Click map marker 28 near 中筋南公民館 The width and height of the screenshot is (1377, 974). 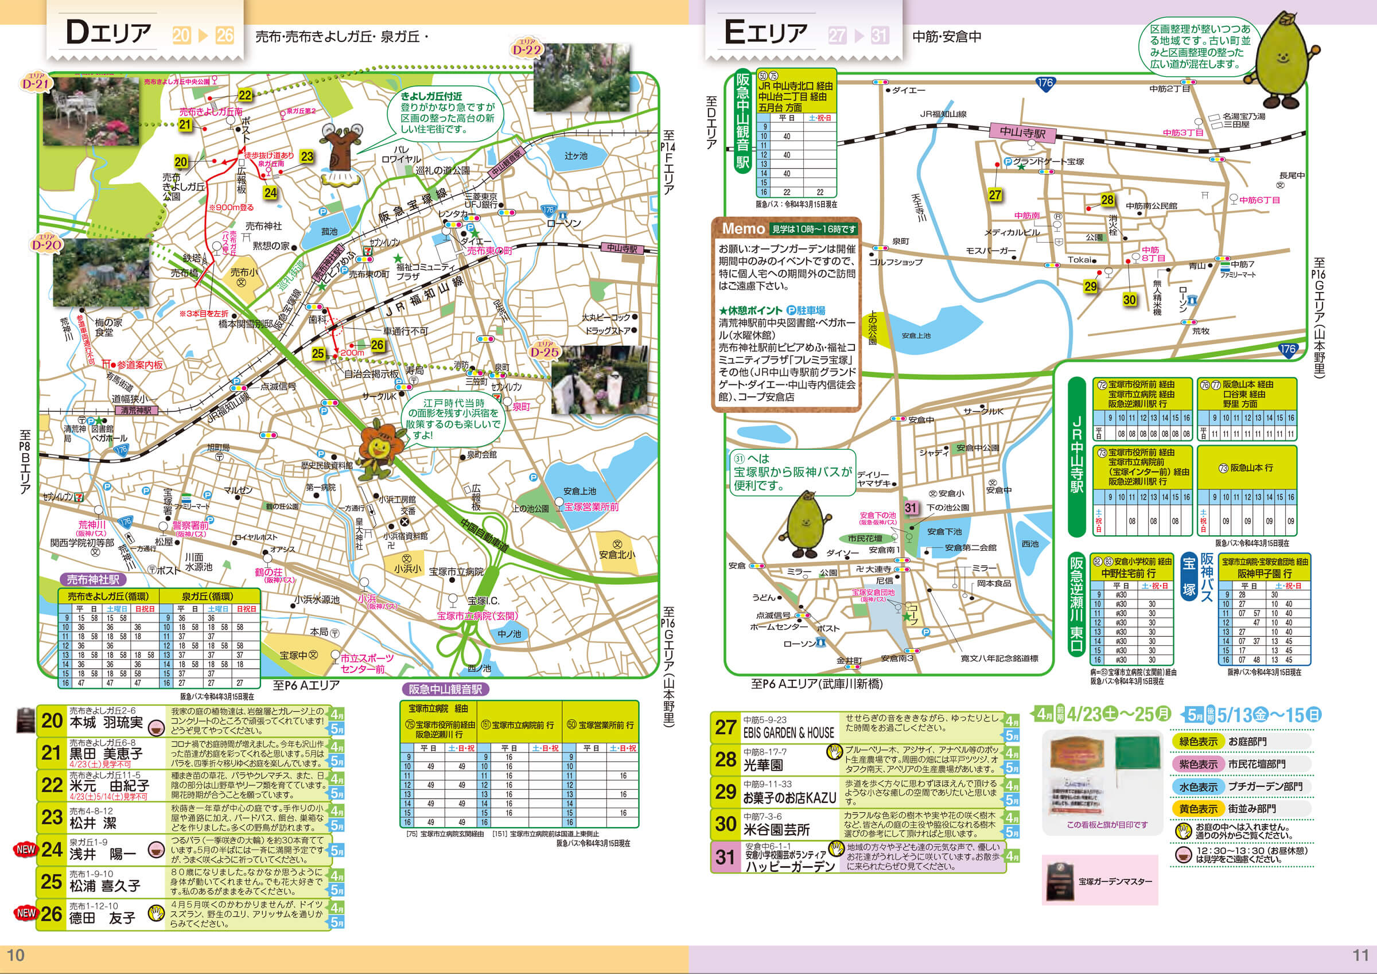[x=1108, y=200]
